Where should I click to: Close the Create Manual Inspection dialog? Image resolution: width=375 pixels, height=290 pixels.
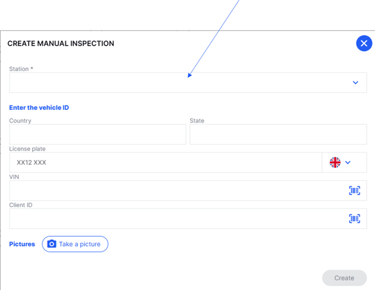364,44
